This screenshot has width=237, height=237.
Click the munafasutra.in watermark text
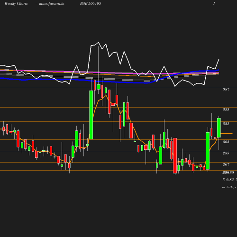click(x=52, y=4)
